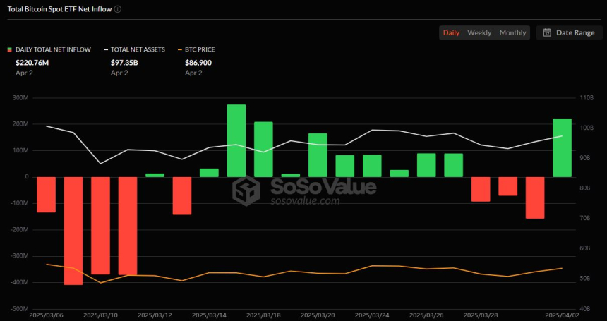Click the $97.35B total net assets value
607x321 pixels.
(124, 63)
